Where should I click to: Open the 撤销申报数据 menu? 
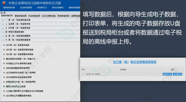(x=74, y=8)
